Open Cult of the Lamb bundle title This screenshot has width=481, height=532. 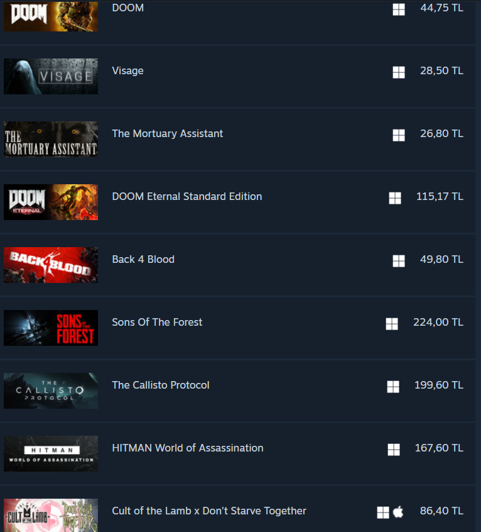point(209,511)
